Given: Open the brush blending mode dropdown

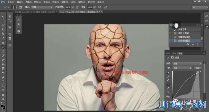Looking at the screenshot, I should [x=42, y=7].
